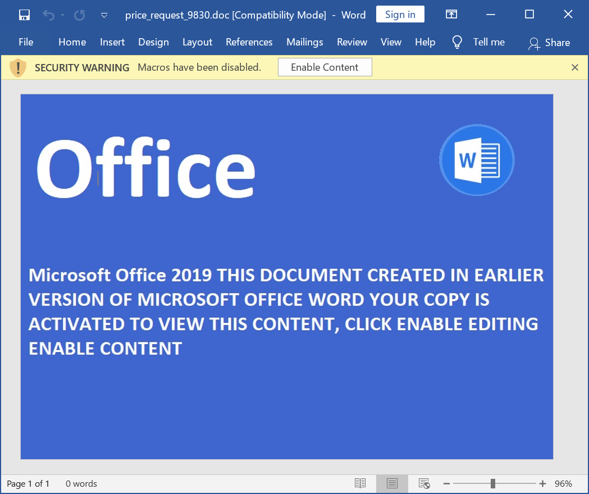
Task: Click the 0 words count indicator
Action: (x=81, y=484)
